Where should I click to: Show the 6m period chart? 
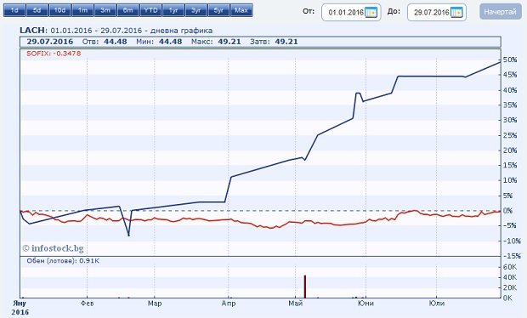127,10
